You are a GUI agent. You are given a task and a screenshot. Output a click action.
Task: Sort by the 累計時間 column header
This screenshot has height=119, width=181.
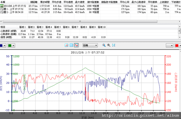[45, 2]
